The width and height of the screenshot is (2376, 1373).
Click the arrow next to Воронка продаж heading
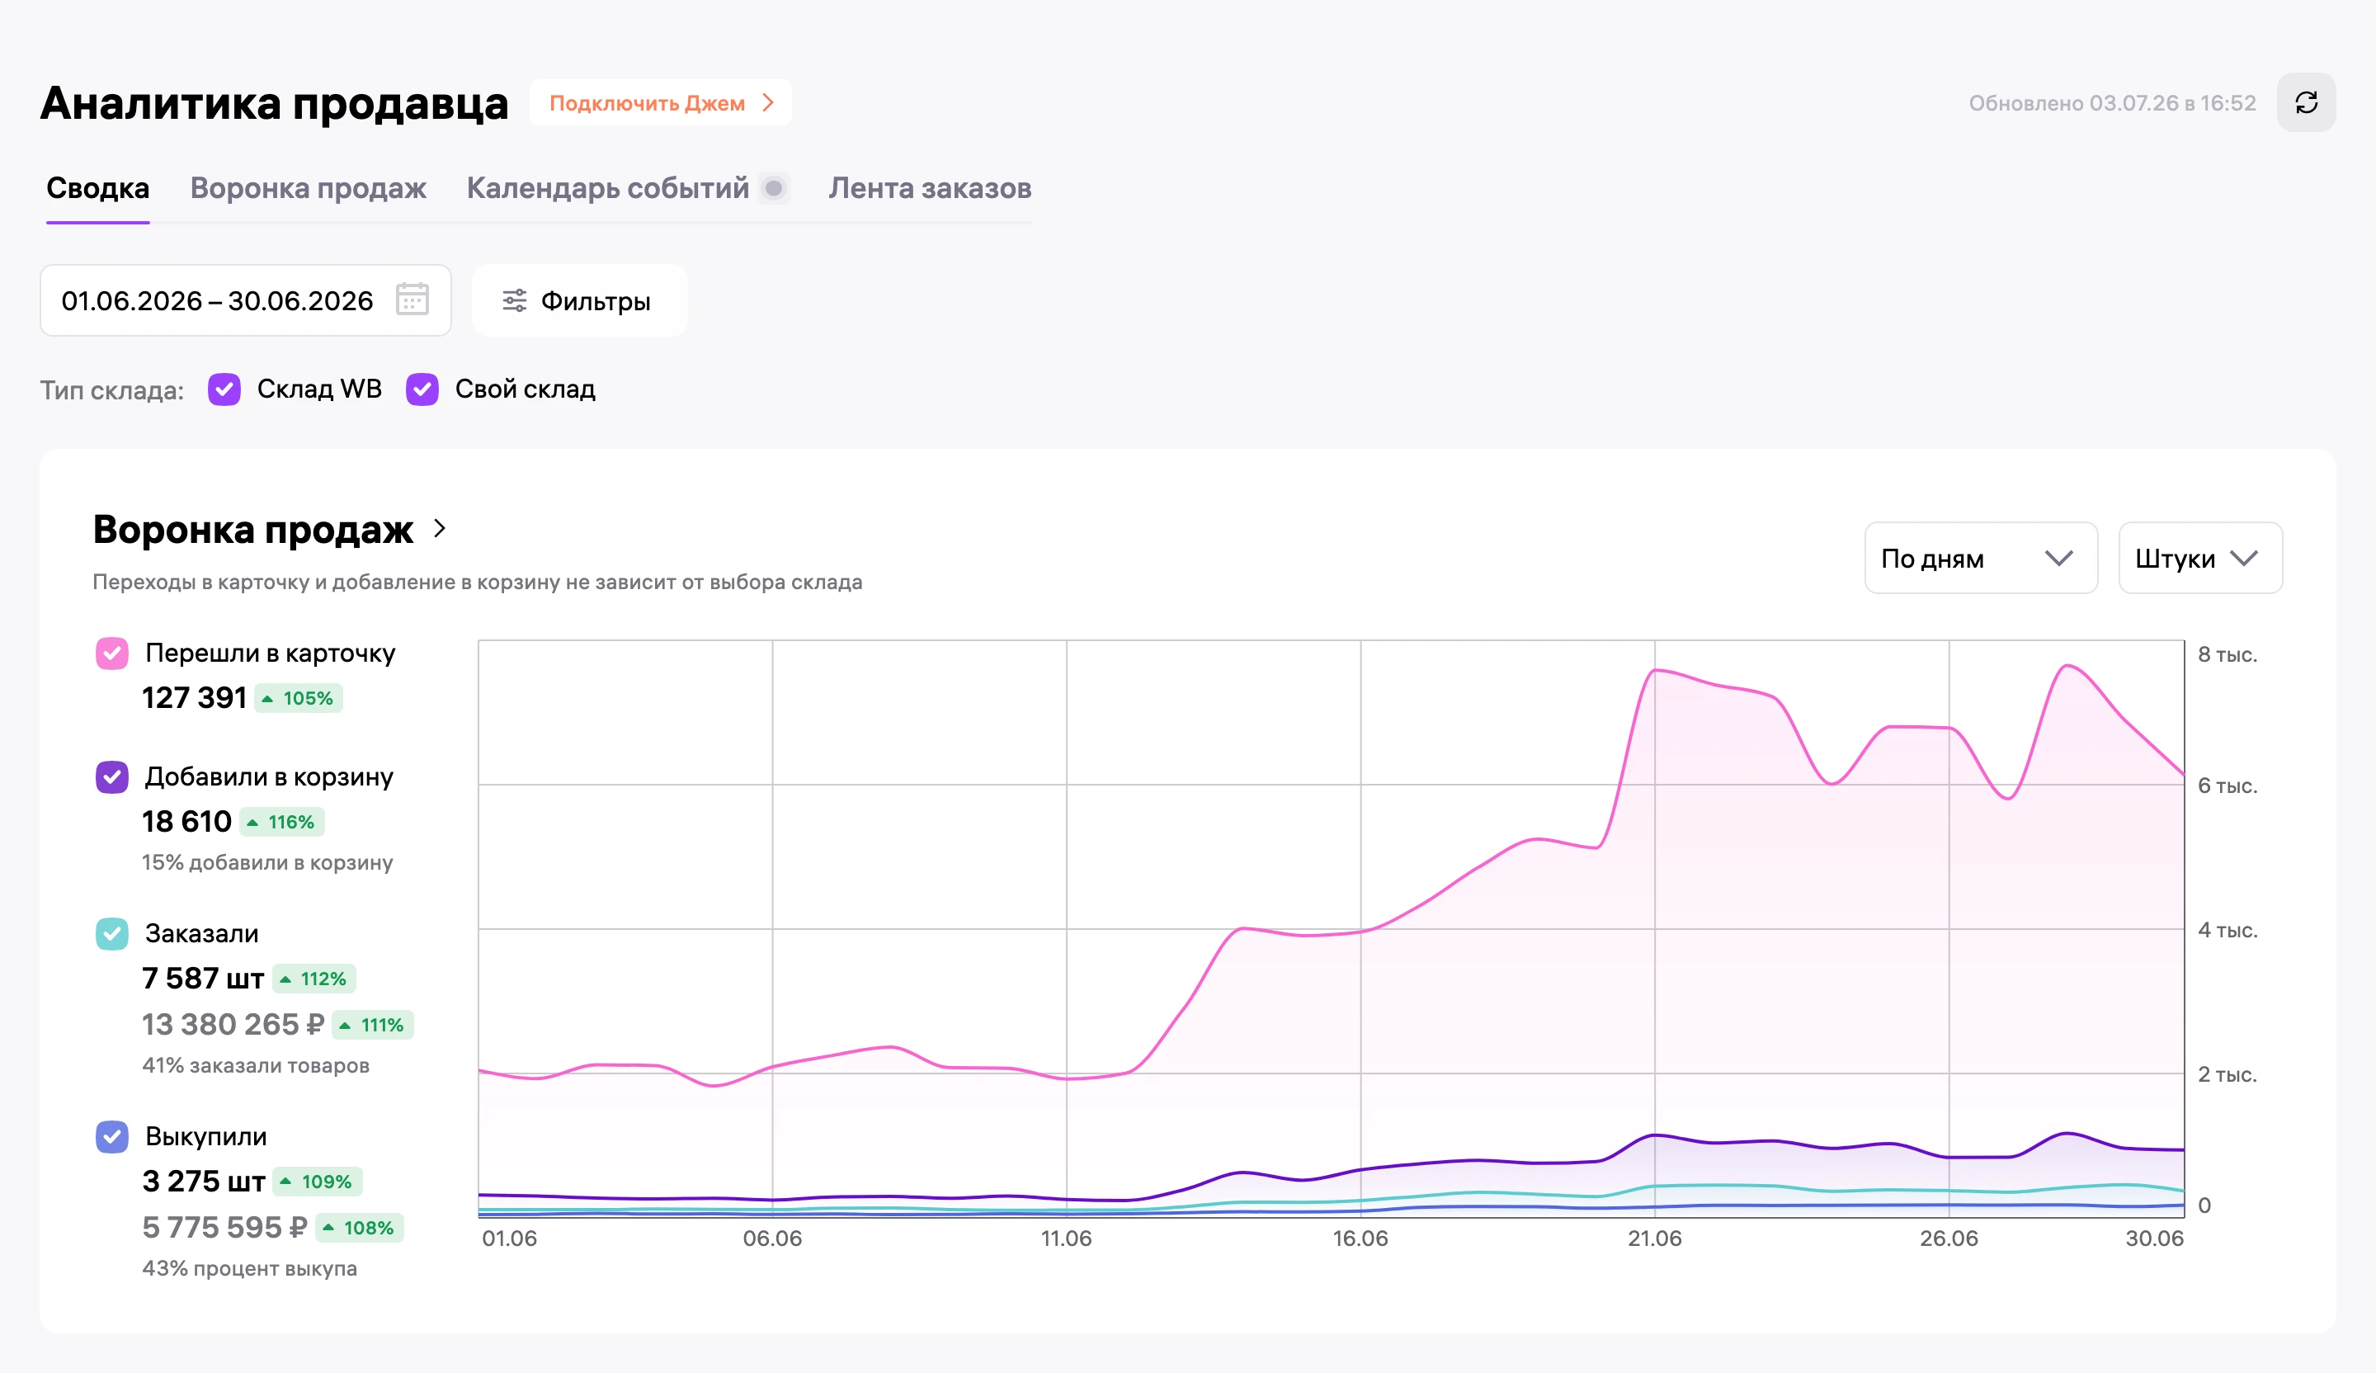(x=440, y=529)
